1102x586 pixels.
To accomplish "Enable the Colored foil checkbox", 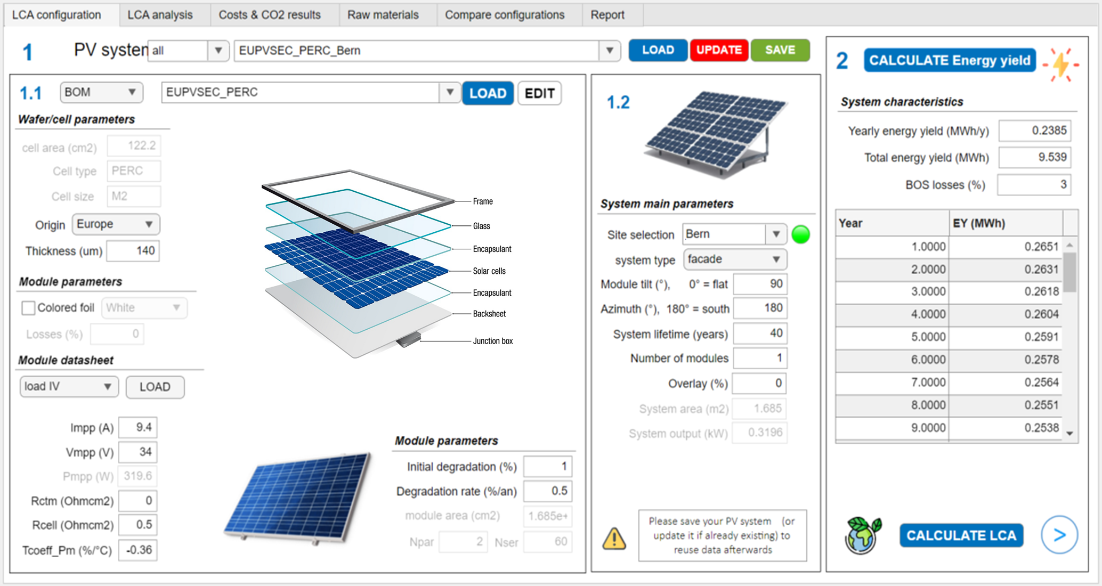I will [27, 308].
